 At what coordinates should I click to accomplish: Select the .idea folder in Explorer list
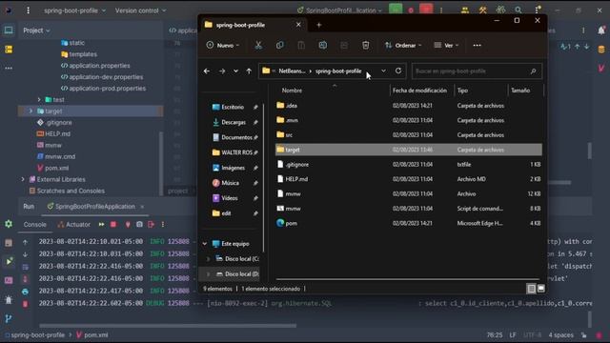pyautogui.click(x=409, y=106)
